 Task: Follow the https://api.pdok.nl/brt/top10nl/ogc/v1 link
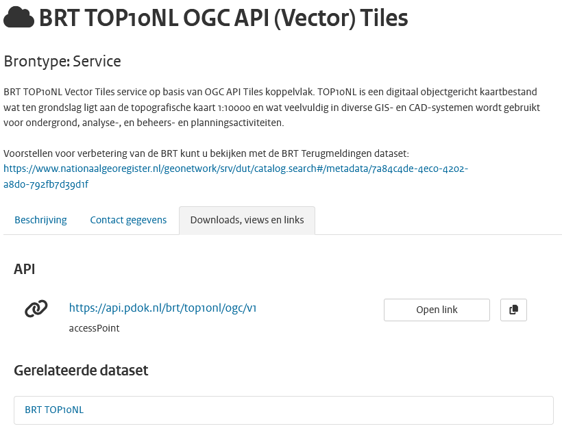pos(162,308)
